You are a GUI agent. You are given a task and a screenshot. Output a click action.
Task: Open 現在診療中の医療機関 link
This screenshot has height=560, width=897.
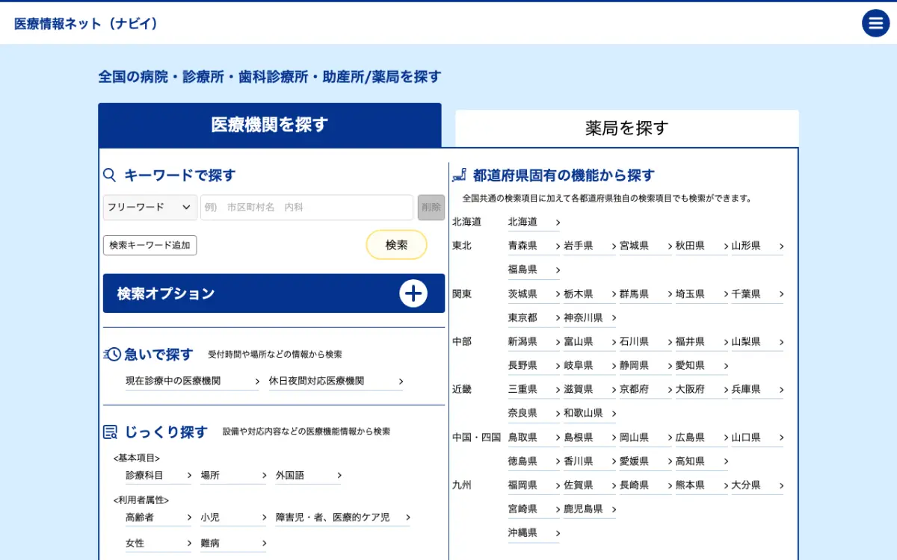pos(192,382)
